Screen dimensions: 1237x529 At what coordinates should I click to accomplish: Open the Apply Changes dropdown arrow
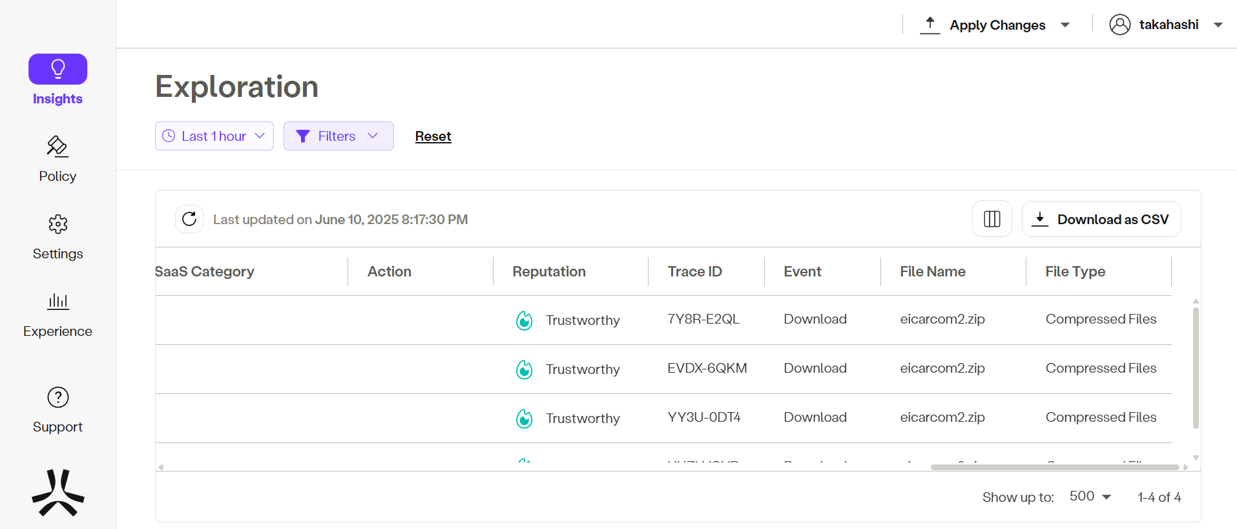1065,25
